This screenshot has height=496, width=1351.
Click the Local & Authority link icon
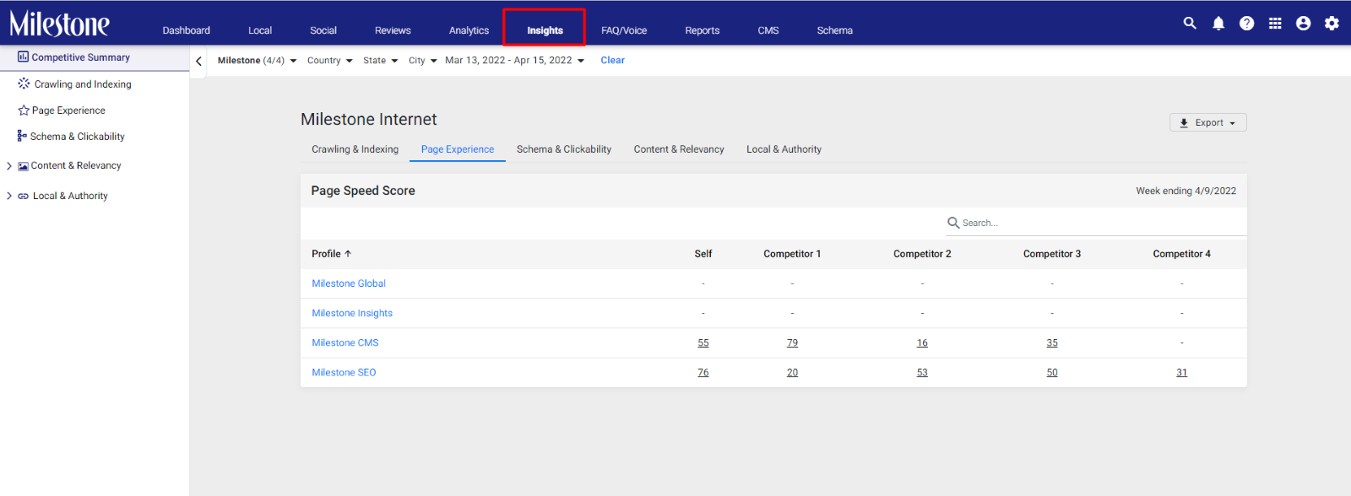coord(23,196)
